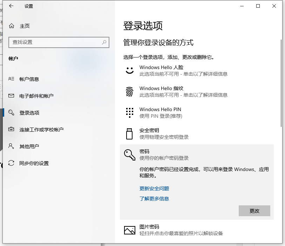Open the 更新安全问题 link
The image size is (285, 246).
click(154, 188)
